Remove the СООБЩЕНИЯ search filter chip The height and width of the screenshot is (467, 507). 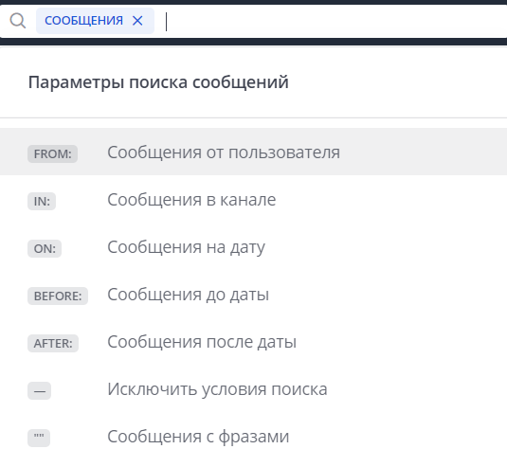(x=137, y=21)
